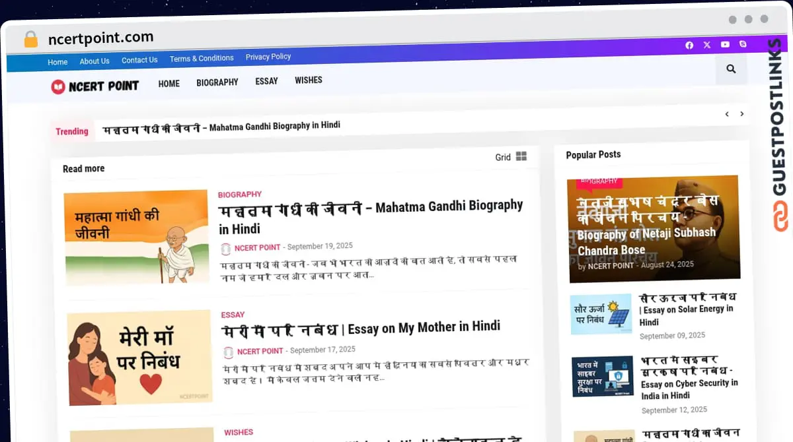This screenshot has height=442, width=793.
Task: Open search with magnifier icon
Action: [x=731, y=69]
